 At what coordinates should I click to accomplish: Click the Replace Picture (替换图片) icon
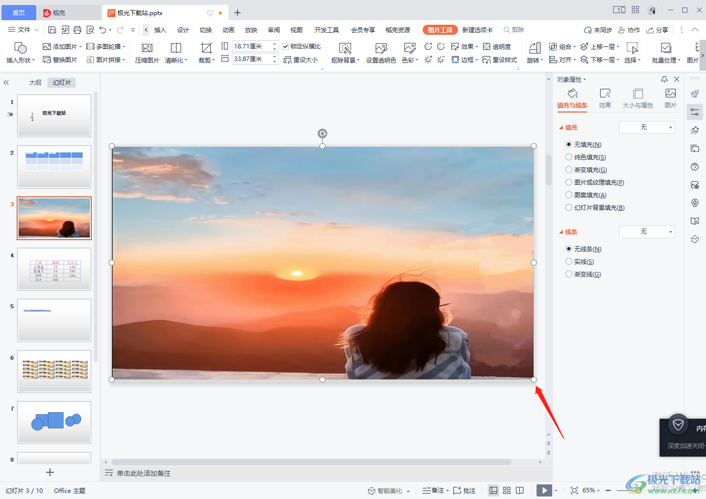[47, 60]
